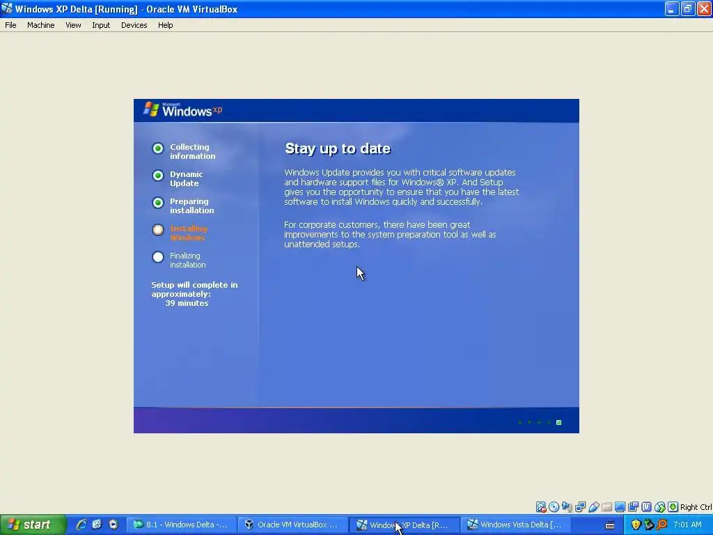713x535 pixels.
Task: Click the Finalizing installation step indicator
Action: point(158,257)
